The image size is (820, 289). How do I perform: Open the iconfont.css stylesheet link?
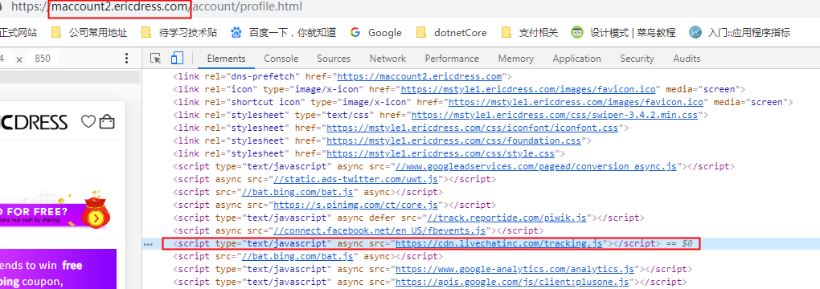coord(472,128)
